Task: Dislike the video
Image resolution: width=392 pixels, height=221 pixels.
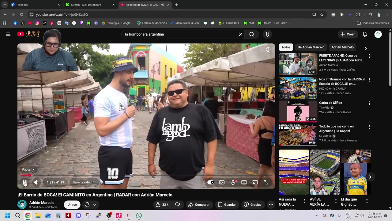Action: [177, 205]
